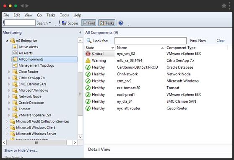Viewport: 234px width, 160px height.
Task: Open the State column dropdown arrow
Action: (112, 48)
